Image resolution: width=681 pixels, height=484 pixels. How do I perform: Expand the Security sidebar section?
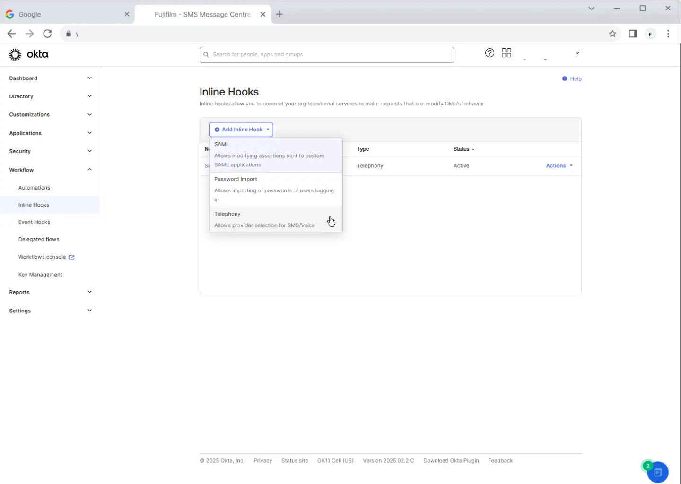50,151
